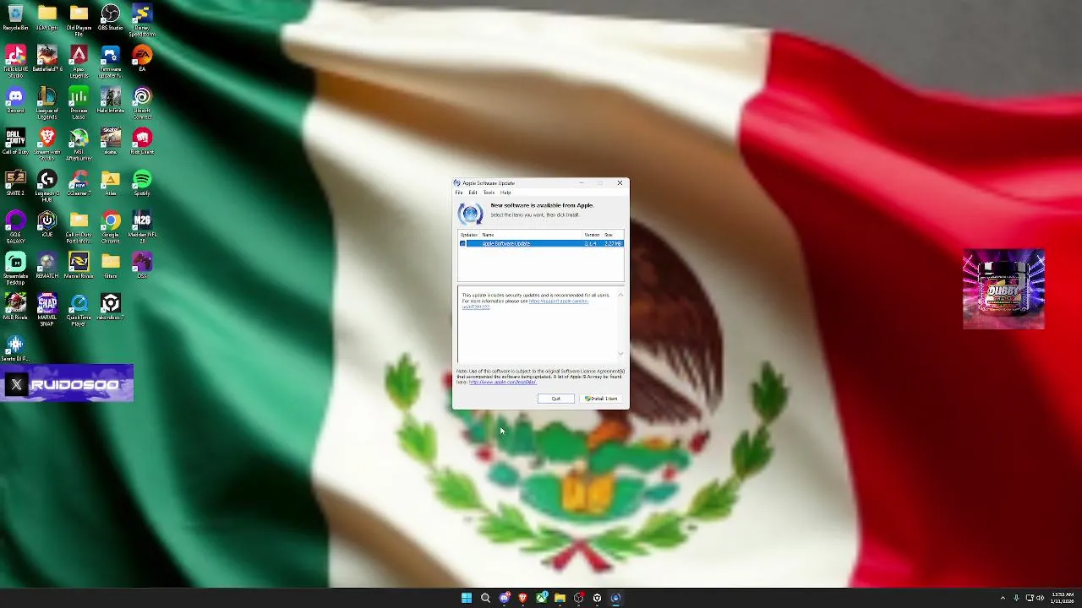Open the Recycle Bin desktop icon
The image size is (1082, 608).
pyautogui.click(x=15, y=18)
